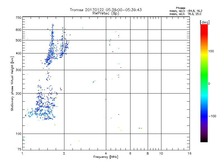Click 'mean, sd,O: -84.8, 16.2' statistics line
The height and width of the screenshot is (167, 223).
pyautogui.click(x=186, y=11)
